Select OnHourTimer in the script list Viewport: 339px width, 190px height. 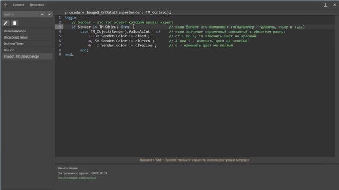28,43
